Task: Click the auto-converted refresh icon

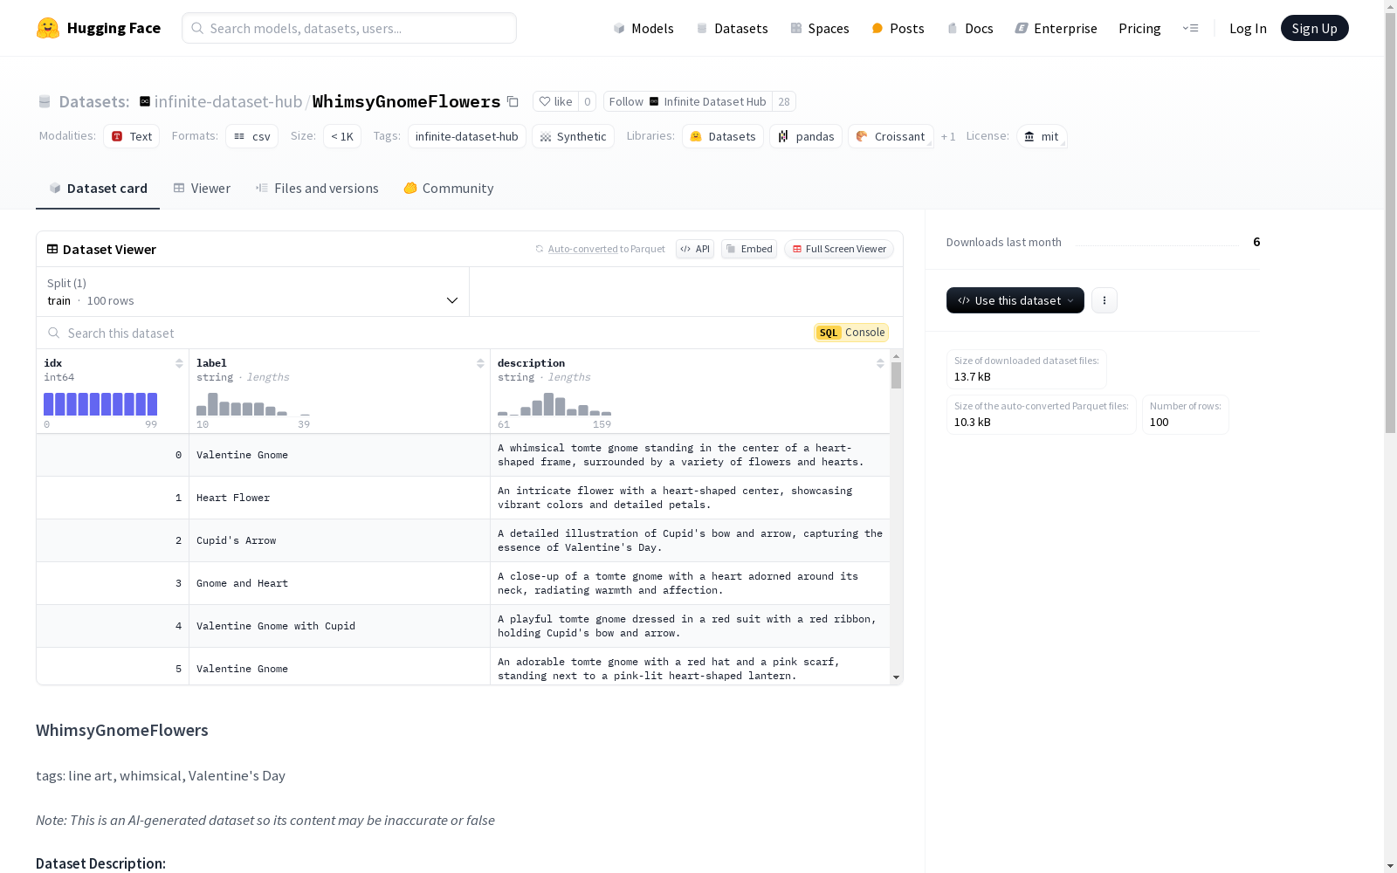Action: point(540,249)
